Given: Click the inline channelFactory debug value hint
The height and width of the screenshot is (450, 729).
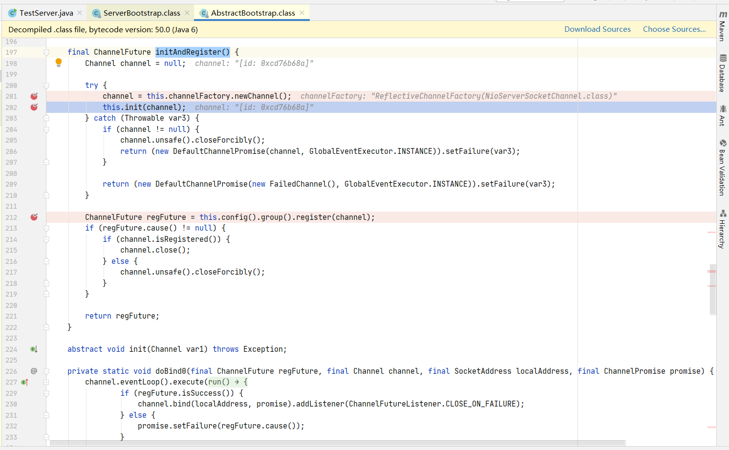Looking at the screenshot, I should click(458, 96).
